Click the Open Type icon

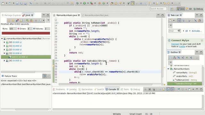112,3
